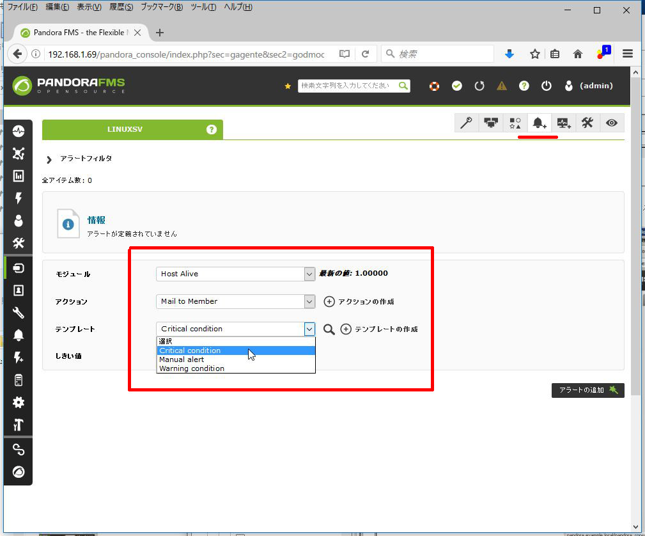
Task: Click the アラートの追加 button
Action: (x=588, y=390)
